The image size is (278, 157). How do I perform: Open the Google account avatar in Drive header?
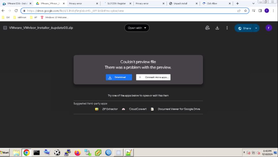coord(269,28)
